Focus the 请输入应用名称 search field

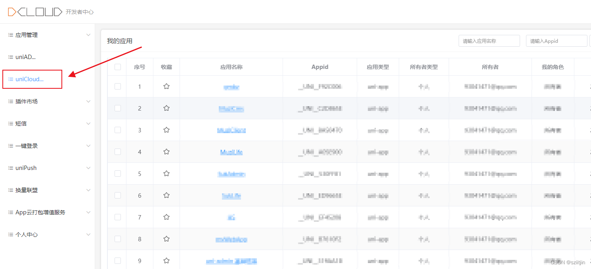pyautogui.click(x=489, y=41)
